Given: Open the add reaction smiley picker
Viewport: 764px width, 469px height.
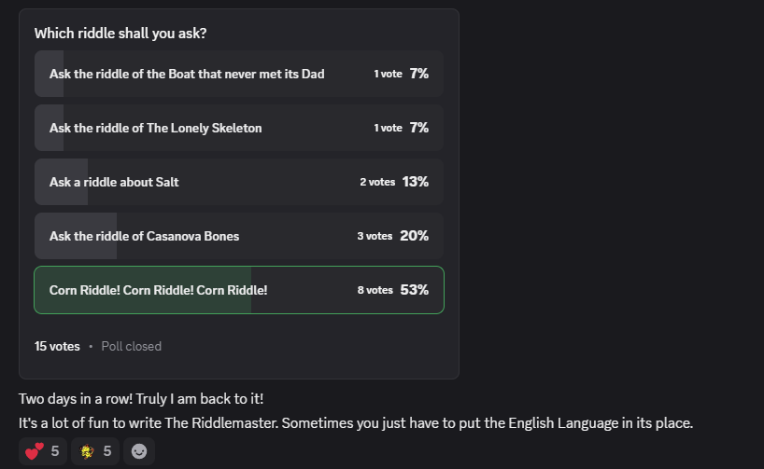Looking at the screenshot, I should point(138,451).
